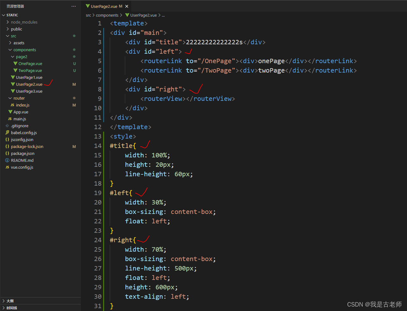Click the UserPage2.vue breadcrumb segment
Viewport: 407px width, 311px height.
point(143,15)
